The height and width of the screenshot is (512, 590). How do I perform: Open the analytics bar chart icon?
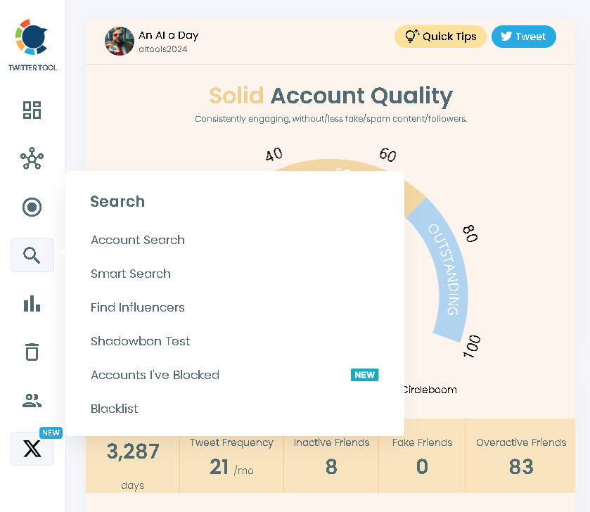(32, 303)
